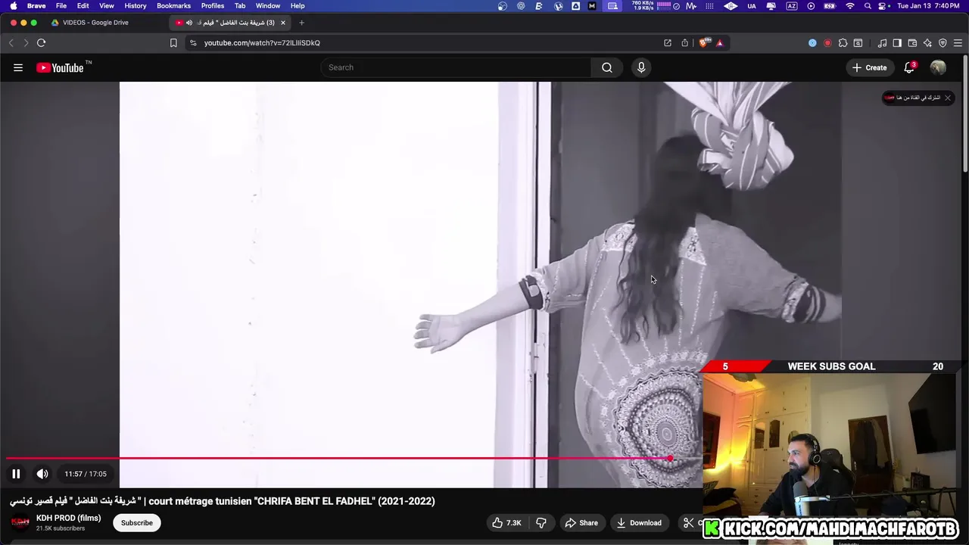Image resolution: width=969 pixels, height=545 pixels.
Task: Open Brave main hamburger menu
Action: pos(958,43)
